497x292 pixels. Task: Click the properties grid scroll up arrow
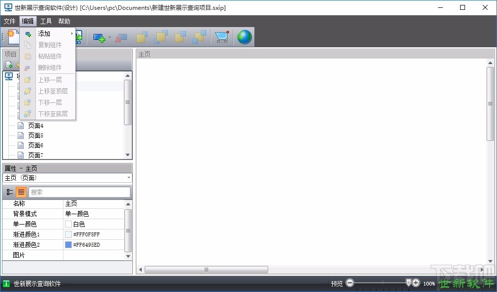(128, 204)
